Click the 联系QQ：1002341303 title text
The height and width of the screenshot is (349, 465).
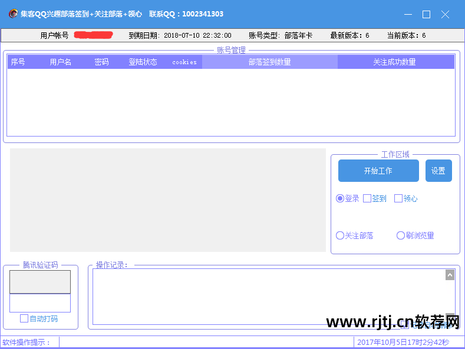(186, 14)
